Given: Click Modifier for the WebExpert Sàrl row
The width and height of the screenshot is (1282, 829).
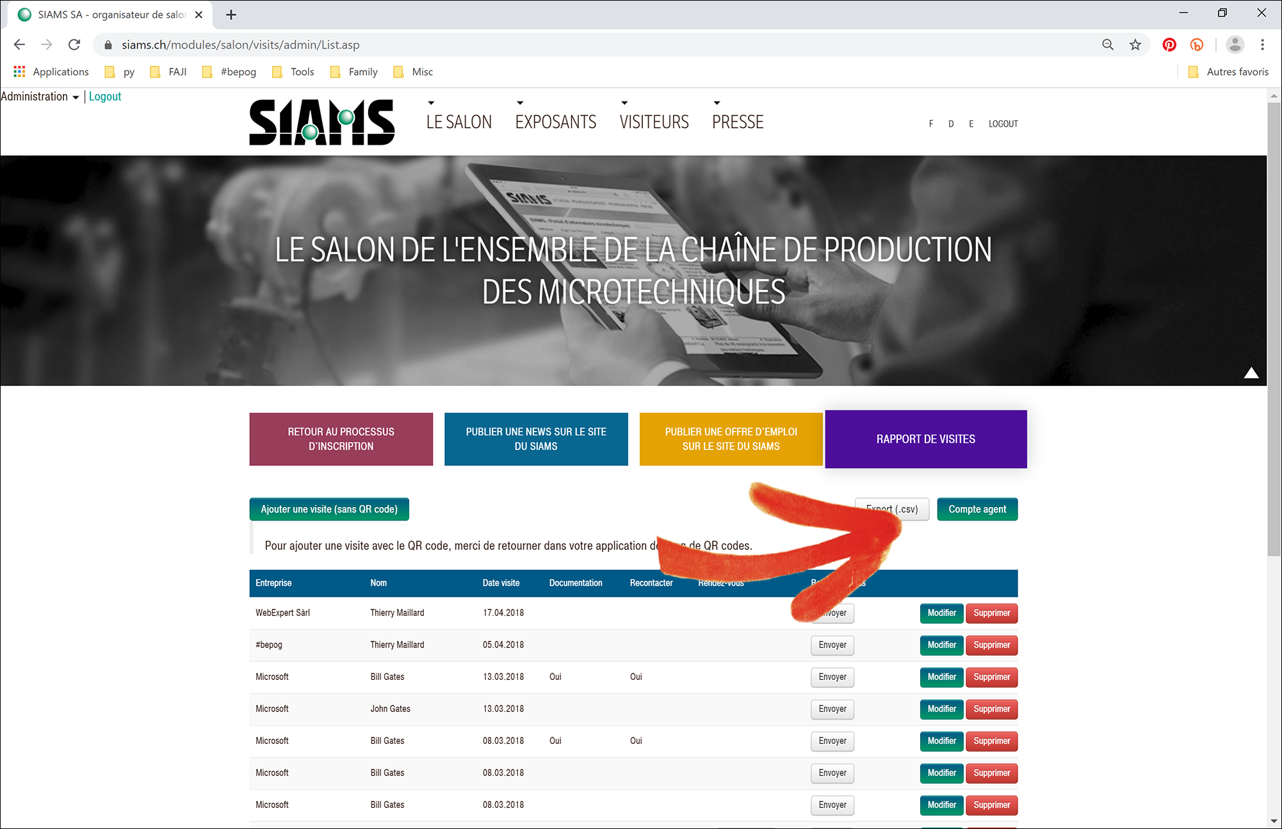Looking at the screenshot, I should point(942,613).
